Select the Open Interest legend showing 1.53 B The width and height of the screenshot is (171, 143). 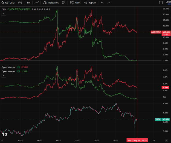8,71
